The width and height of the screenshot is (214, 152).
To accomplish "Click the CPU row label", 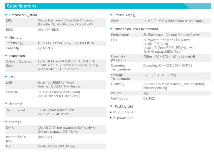I will point(9,20).
